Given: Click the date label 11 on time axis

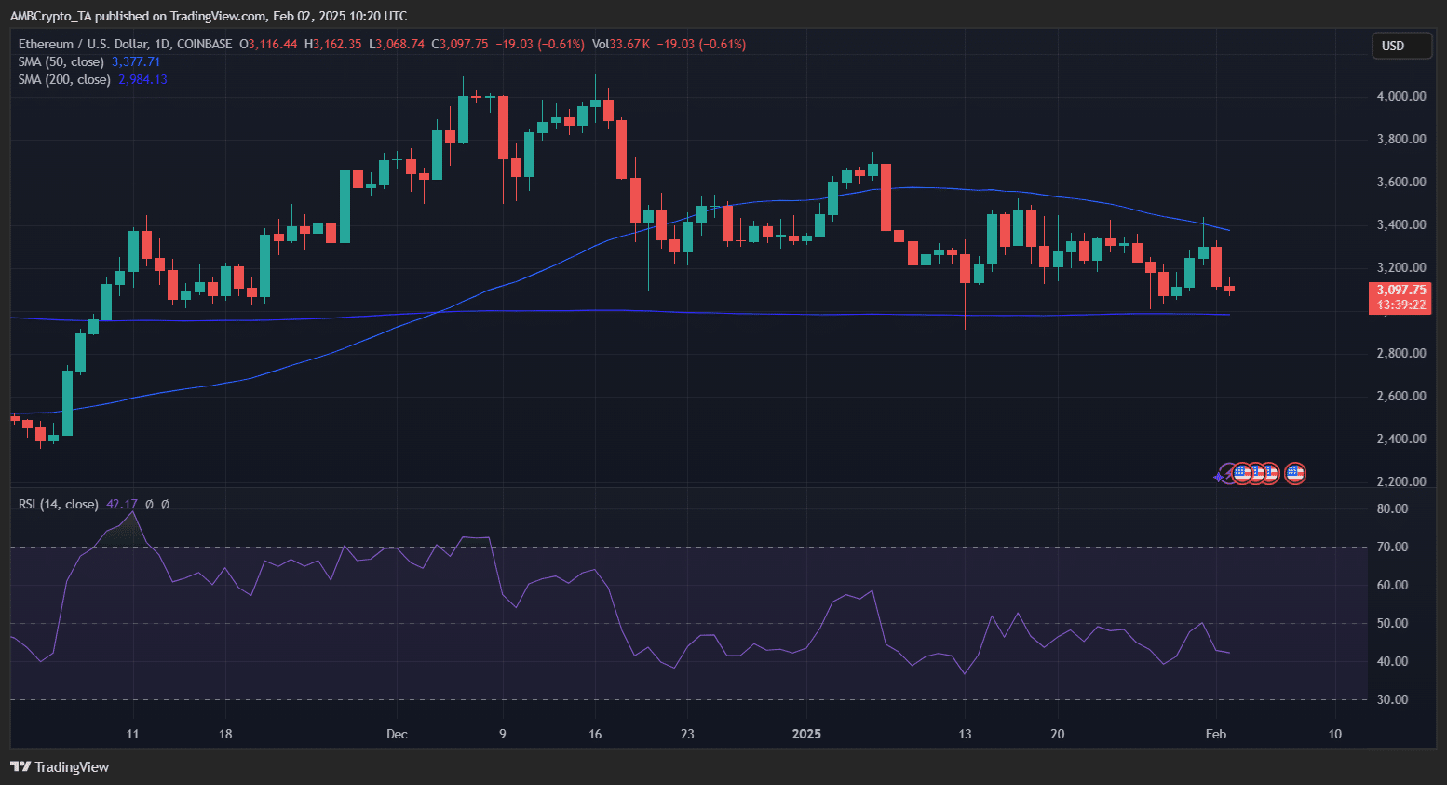Looking at the screenshot, I should click(x=132, y=734).
